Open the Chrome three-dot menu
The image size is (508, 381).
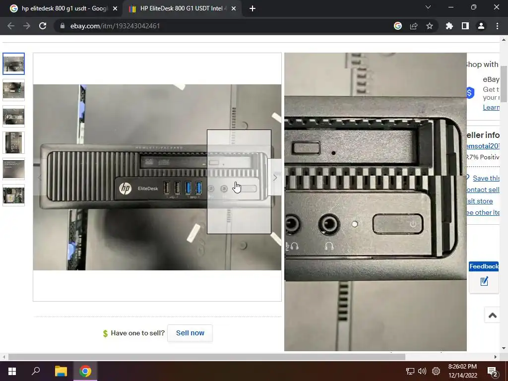497,26
